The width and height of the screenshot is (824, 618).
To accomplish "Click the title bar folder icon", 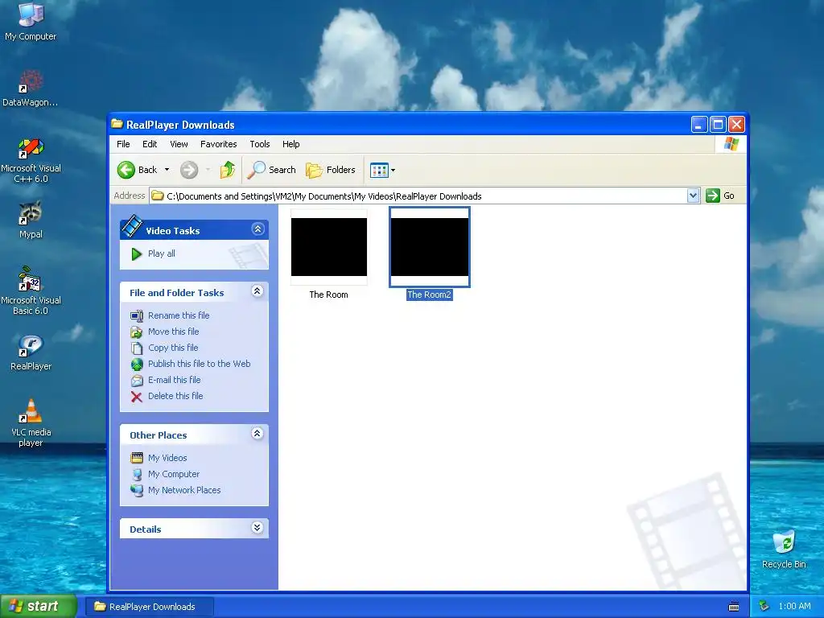I will [x=117, y=124].
